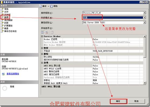Image resolution: width=150 pixels, height=107 pixels.
Task: Expand the 恢复模式 recovery model dropdown
Action: pyautogui.click(x=145, y=18)
